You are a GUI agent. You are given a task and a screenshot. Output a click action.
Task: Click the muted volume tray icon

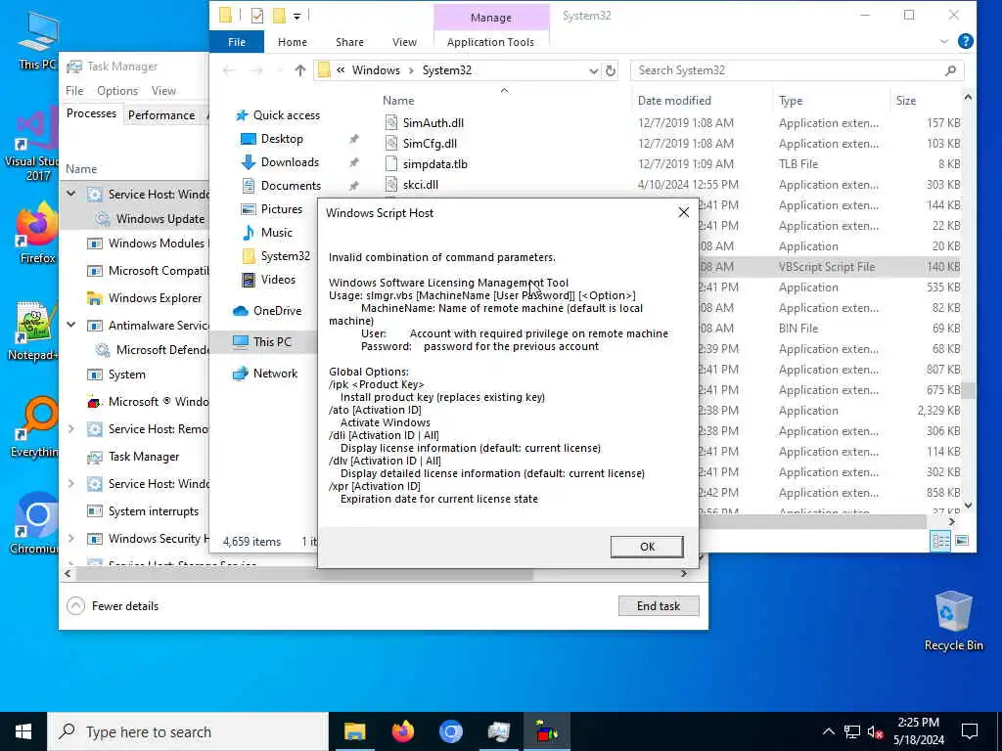(874, 731)
